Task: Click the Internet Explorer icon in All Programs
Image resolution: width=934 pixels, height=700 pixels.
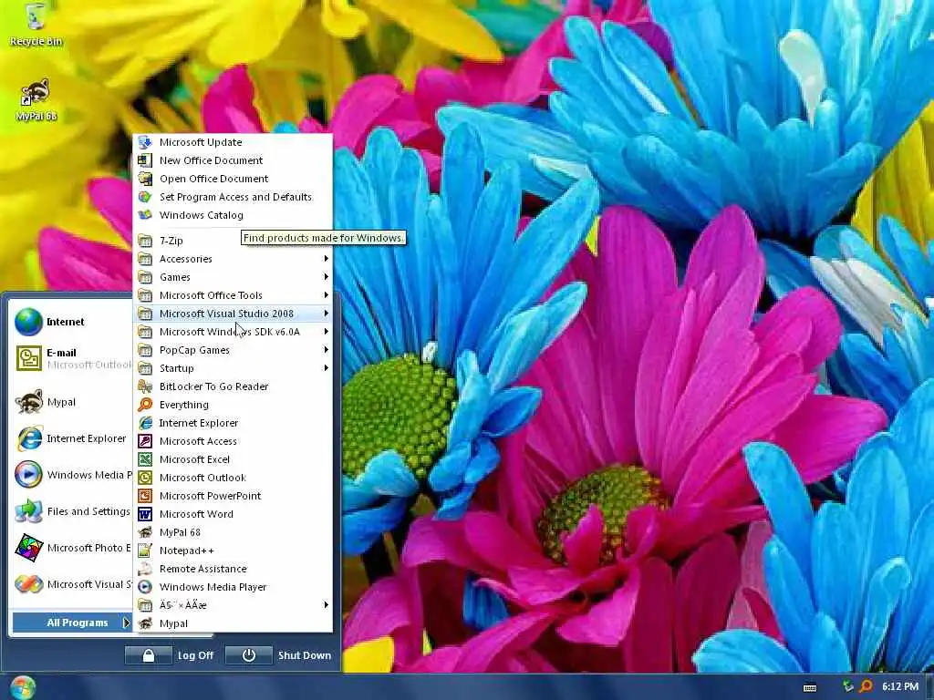Action: [x=145, y=423]
